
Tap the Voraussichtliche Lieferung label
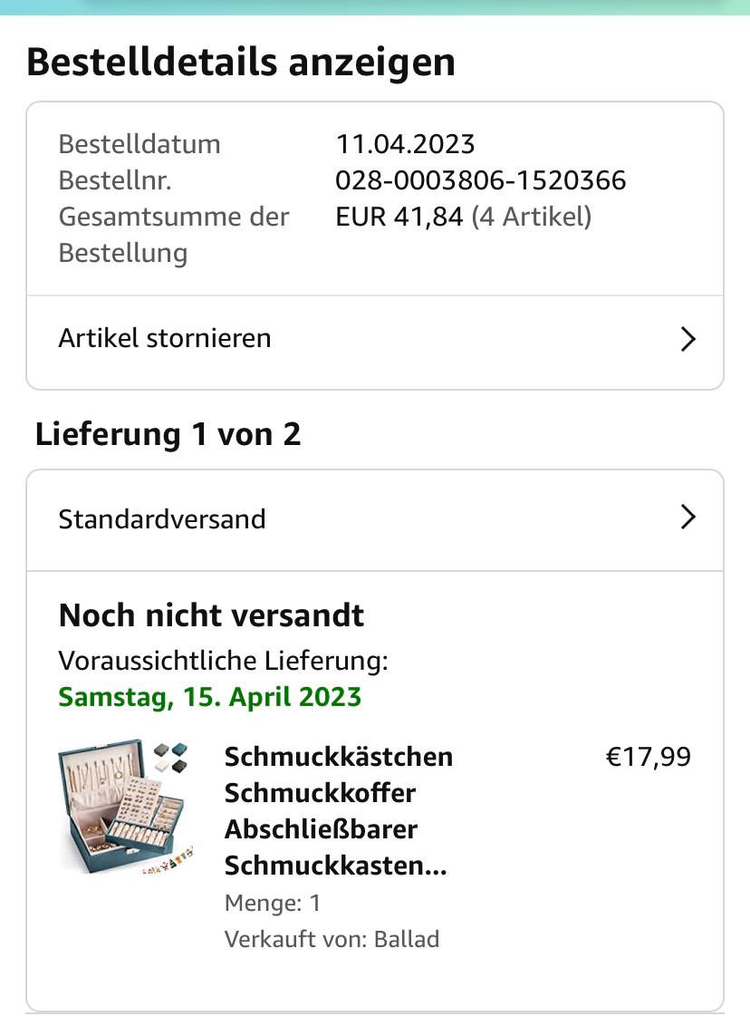pyautogui.click(x=224, y=661)
